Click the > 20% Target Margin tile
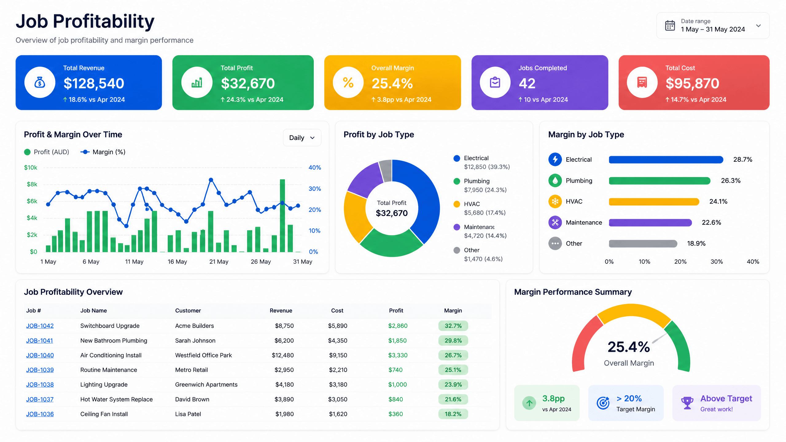Viewport: 786px width, 442px height. (626, 403)
